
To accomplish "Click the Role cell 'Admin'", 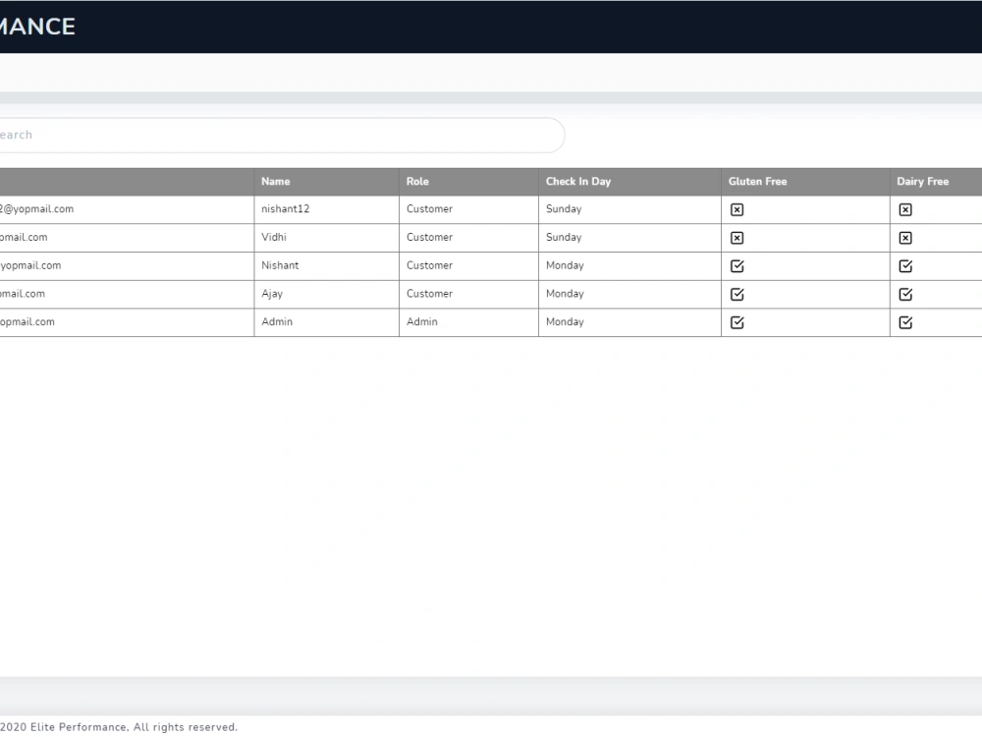I will (x=468, y=322).
